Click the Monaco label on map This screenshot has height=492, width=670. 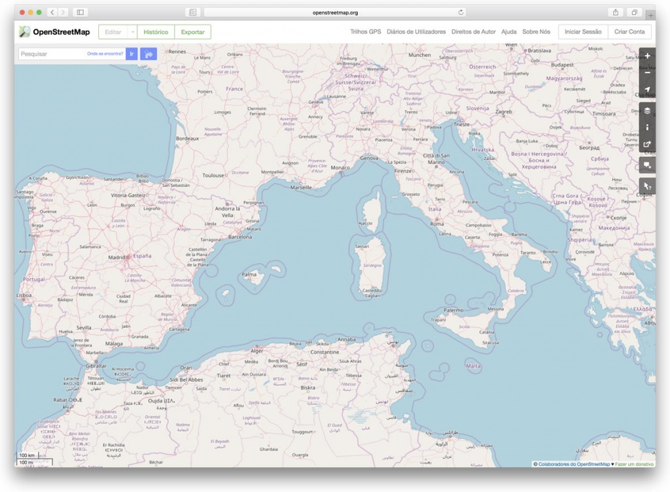click(x=340, y=168)
